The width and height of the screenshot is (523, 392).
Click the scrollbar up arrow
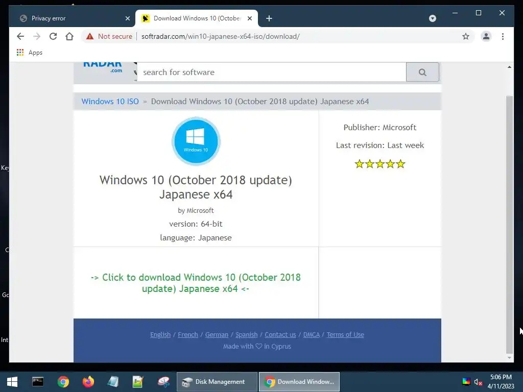pyautogui.click(x=509, y=67)
